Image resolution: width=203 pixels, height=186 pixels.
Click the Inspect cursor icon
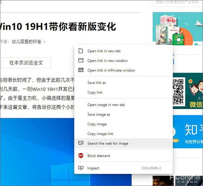[x=81, y=168]
